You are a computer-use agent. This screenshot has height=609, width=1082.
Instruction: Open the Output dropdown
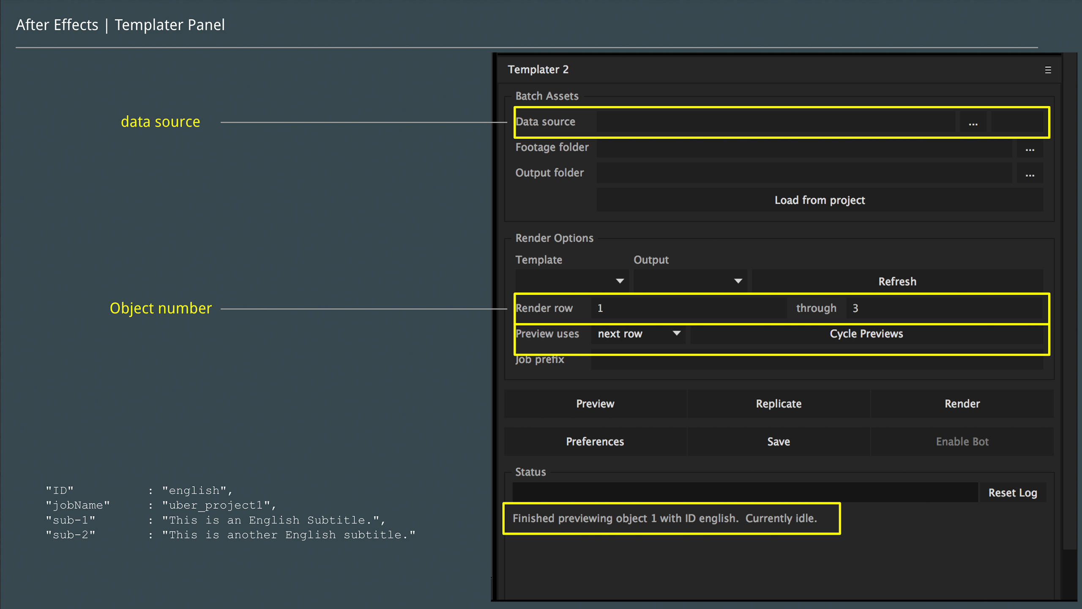690,281
